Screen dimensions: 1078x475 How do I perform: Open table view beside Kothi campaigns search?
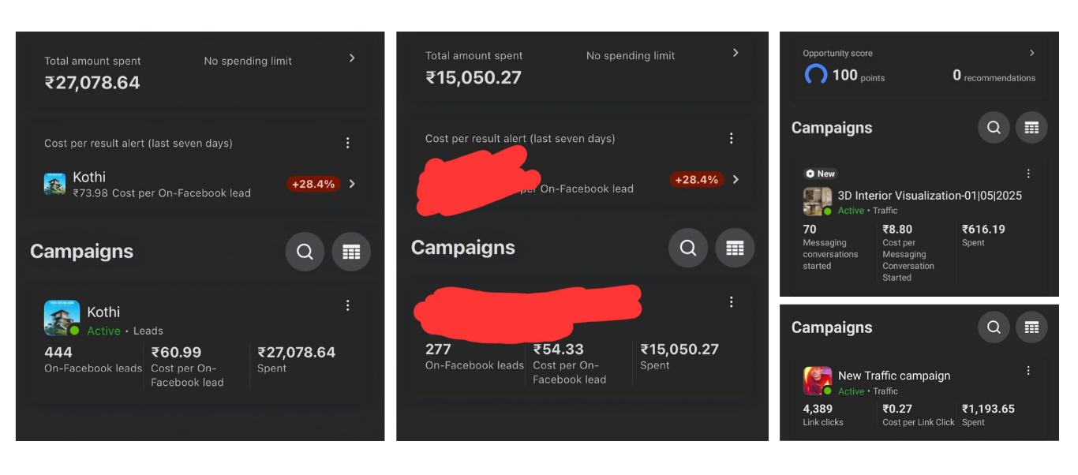coord(351,252)
